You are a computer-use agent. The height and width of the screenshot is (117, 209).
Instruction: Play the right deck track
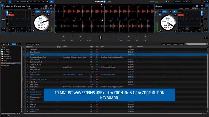coord(174,12)
